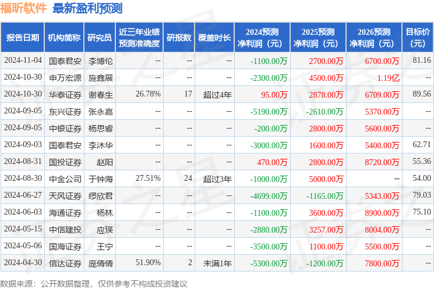The width and height of the screenshot is (434, 289).
Task: Click the 27.51% accuracy value
Action: point(148,178)
